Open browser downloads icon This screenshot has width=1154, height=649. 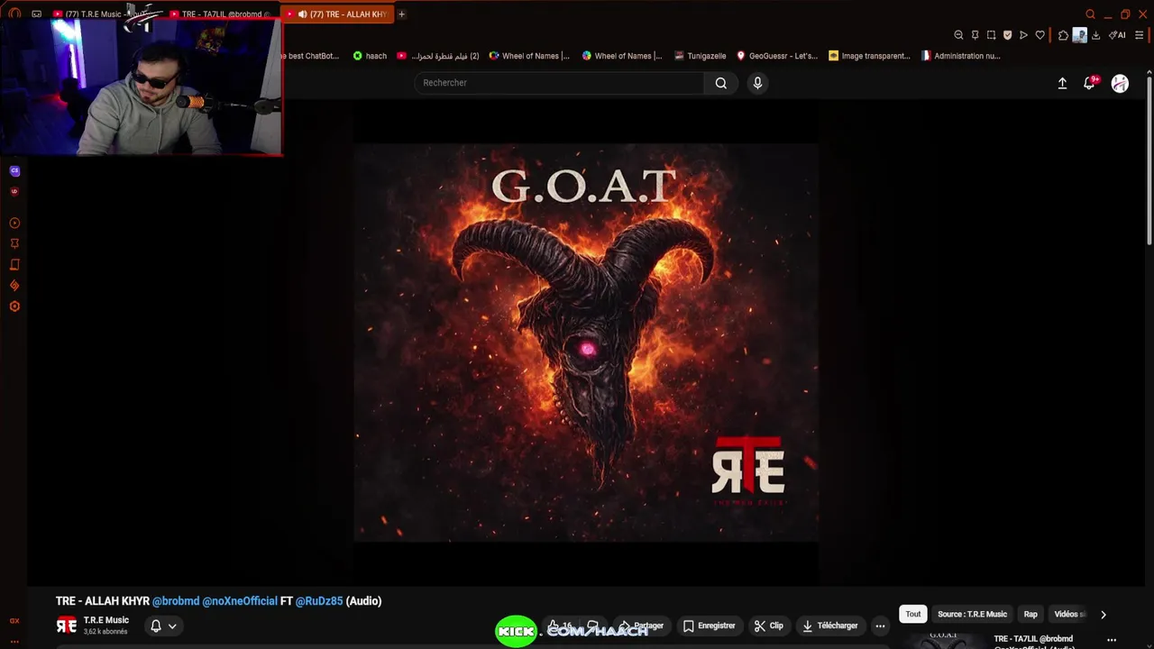tap(1095, 35)
